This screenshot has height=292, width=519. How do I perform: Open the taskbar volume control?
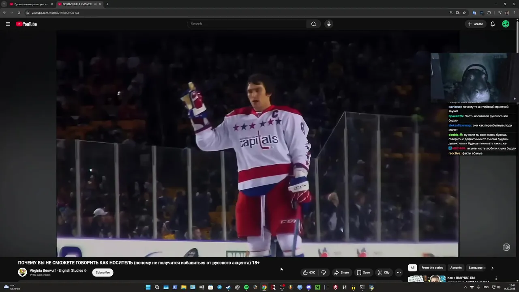click(498, 287)
